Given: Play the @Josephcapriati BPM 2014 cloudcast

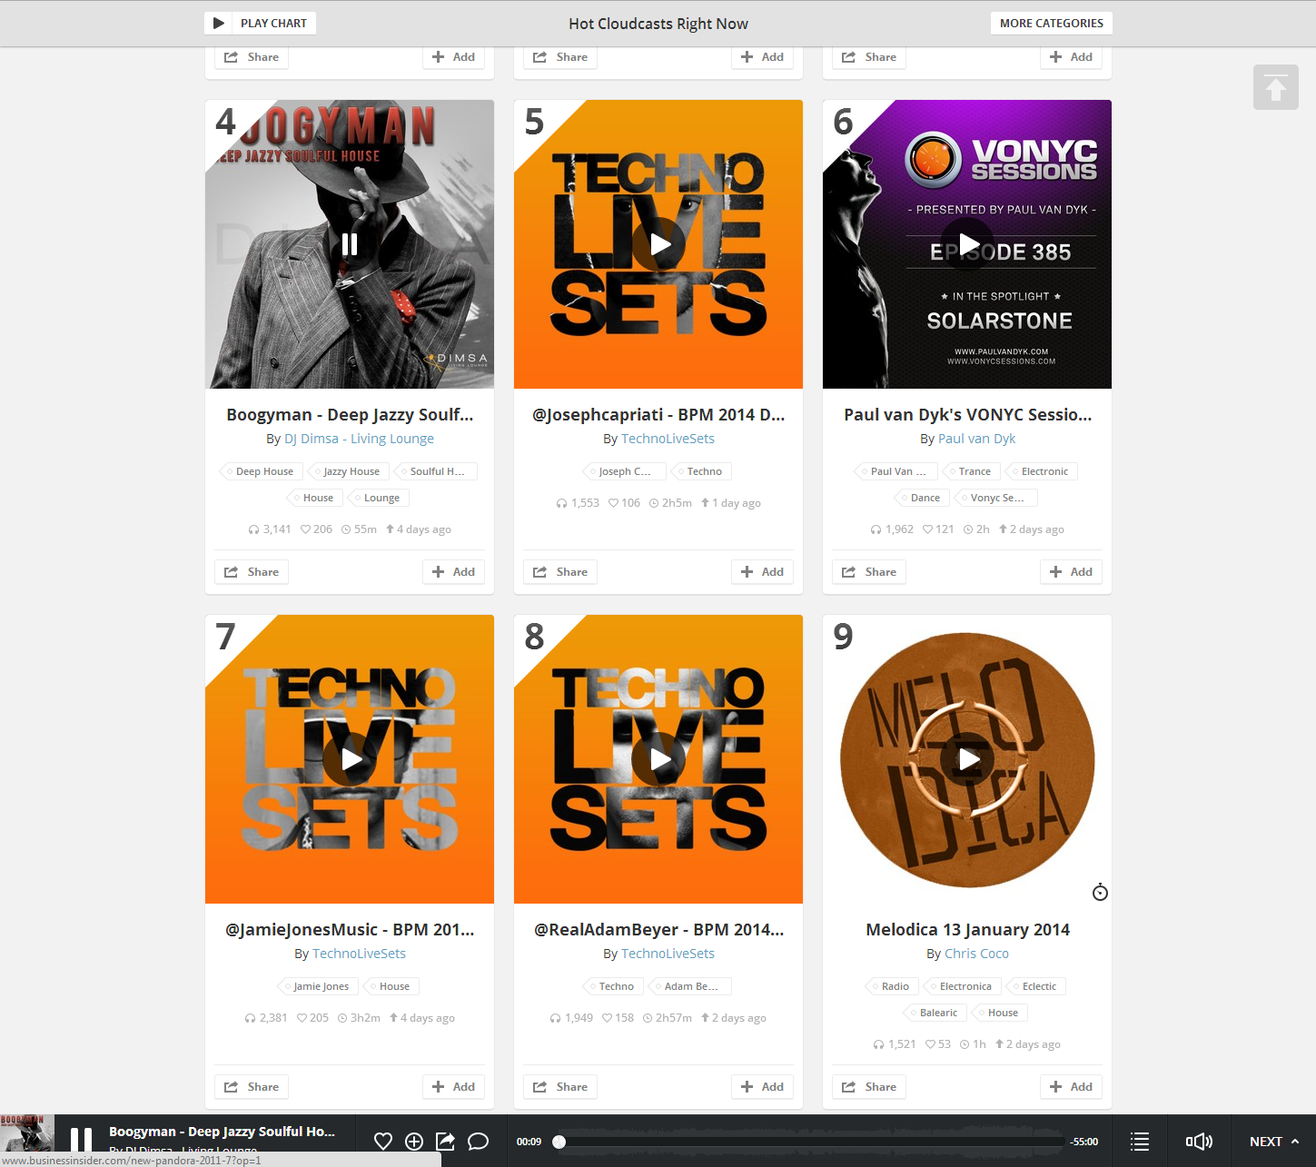Looking at the screenshot, I should [x=658, y=244].
